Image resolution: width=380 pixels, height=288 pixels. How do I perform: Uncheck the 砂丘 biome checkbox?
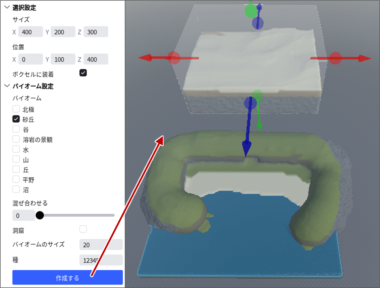[x=16, y=119]
